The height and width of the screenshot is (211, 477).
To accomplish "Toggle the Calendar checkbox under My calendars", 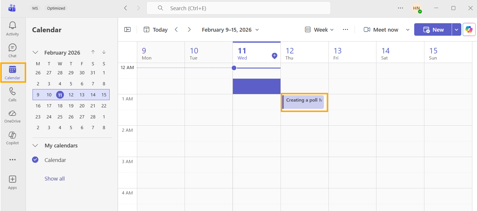I will (35, 160).
